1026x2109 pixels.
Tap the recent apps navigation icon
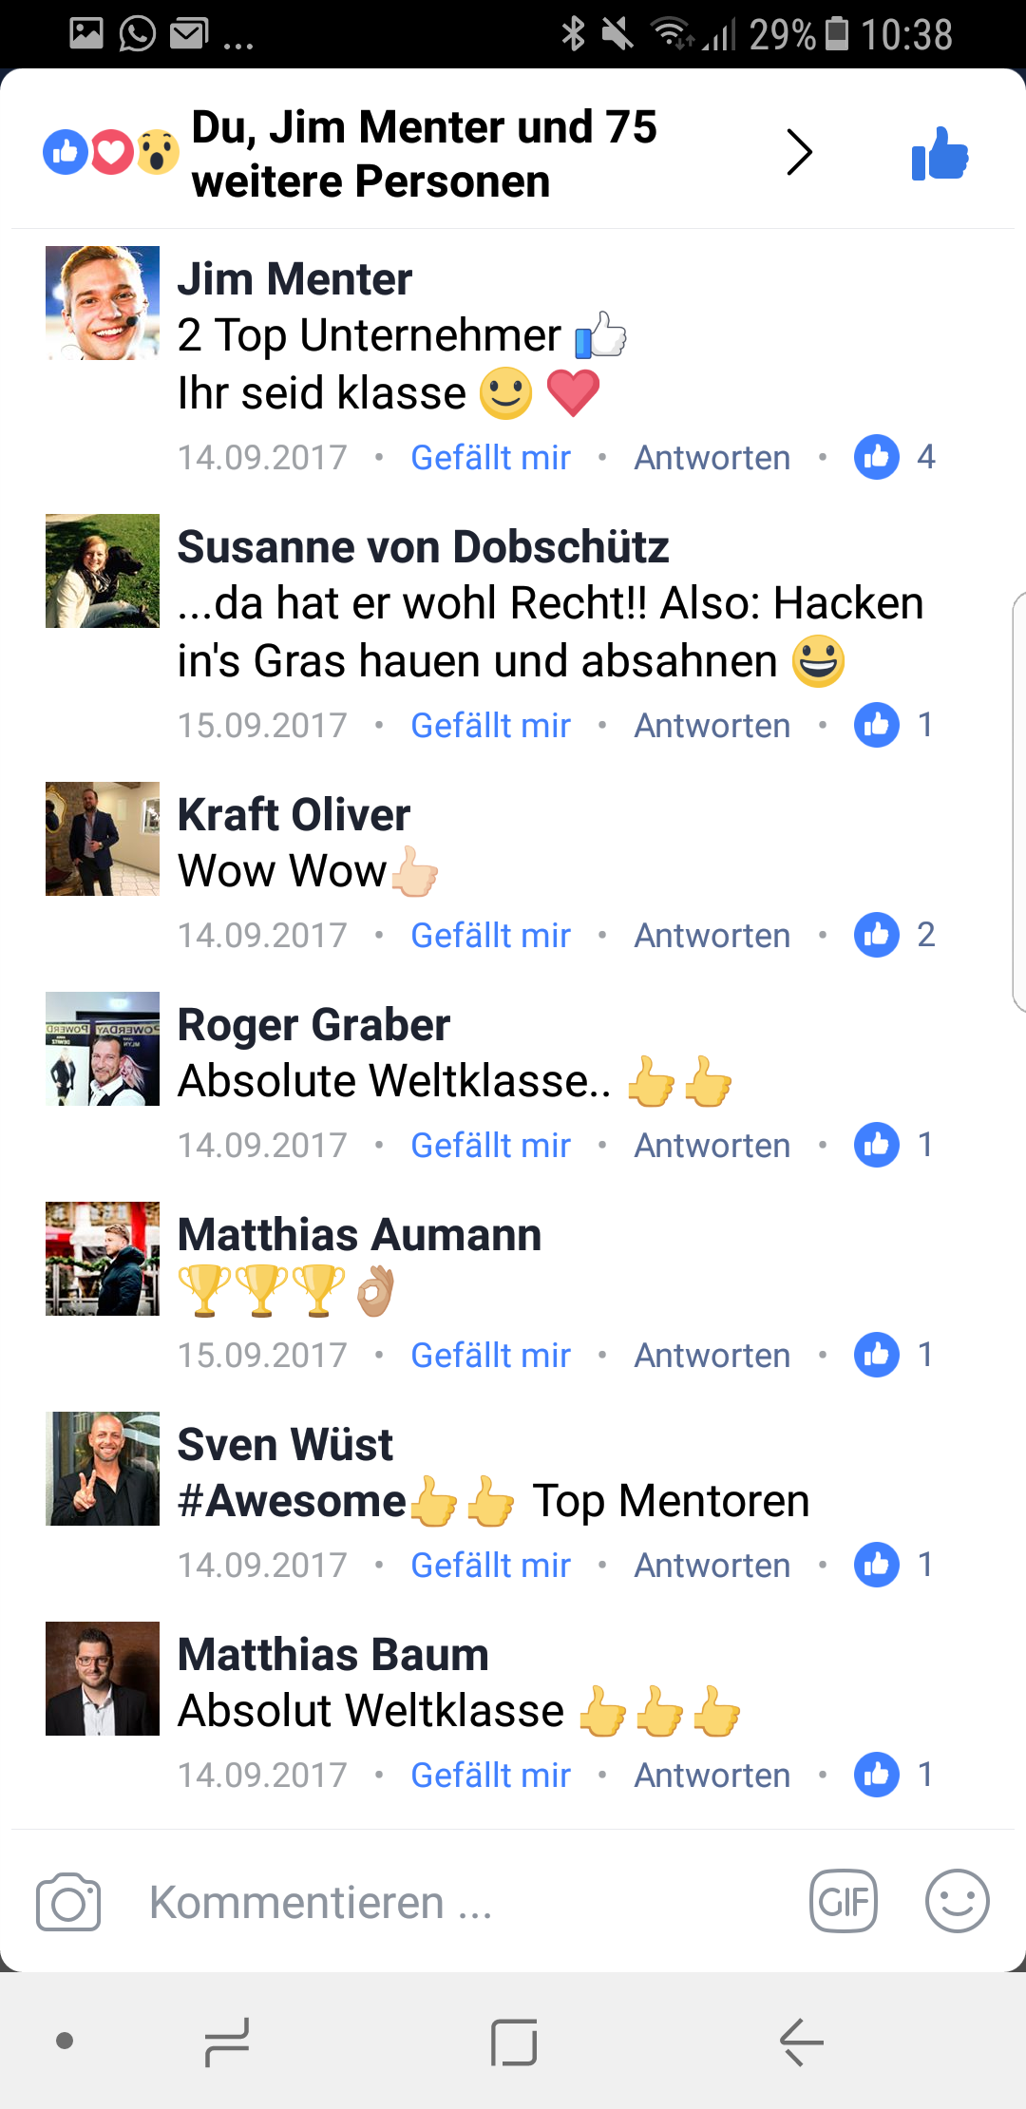pos(227,2042)
